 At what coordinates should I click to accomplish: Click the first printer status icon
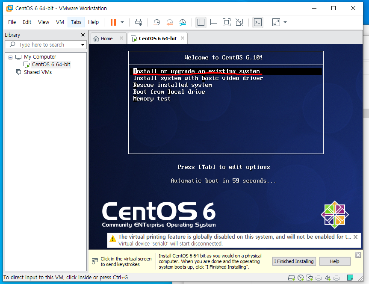319,278
